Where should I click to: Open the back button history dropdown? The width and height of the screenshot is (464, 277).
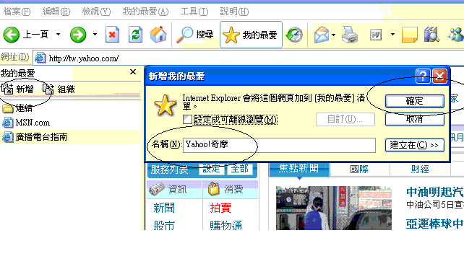(58, 35)
